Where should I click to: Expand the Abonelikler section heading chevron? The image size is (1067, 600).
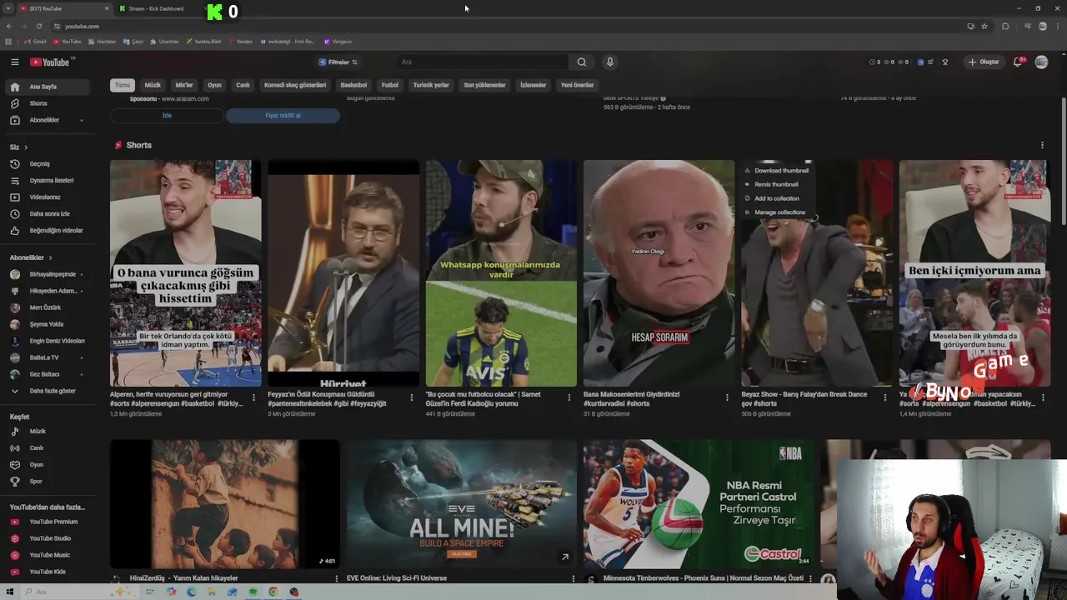tap(50, 257)
